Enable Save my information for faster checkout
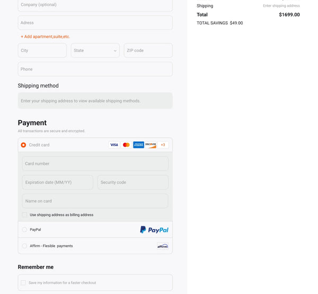This screenshot has width=318, height=294. tap(23, 283)
